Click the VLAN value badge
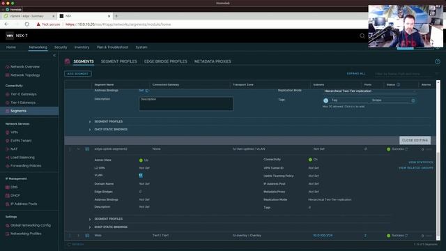 [x=141, y=176]
